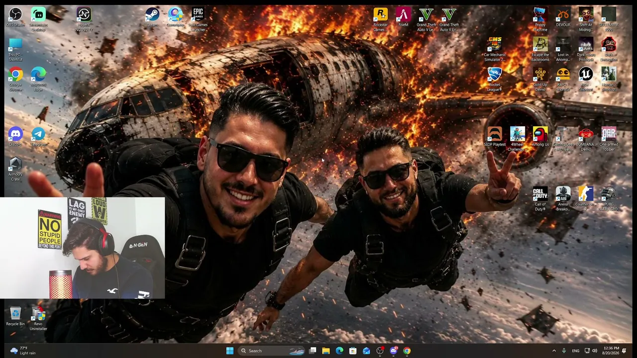Select the Gameloop desktop icon
This screenshot has width=637, height=358.
[175, 17]
